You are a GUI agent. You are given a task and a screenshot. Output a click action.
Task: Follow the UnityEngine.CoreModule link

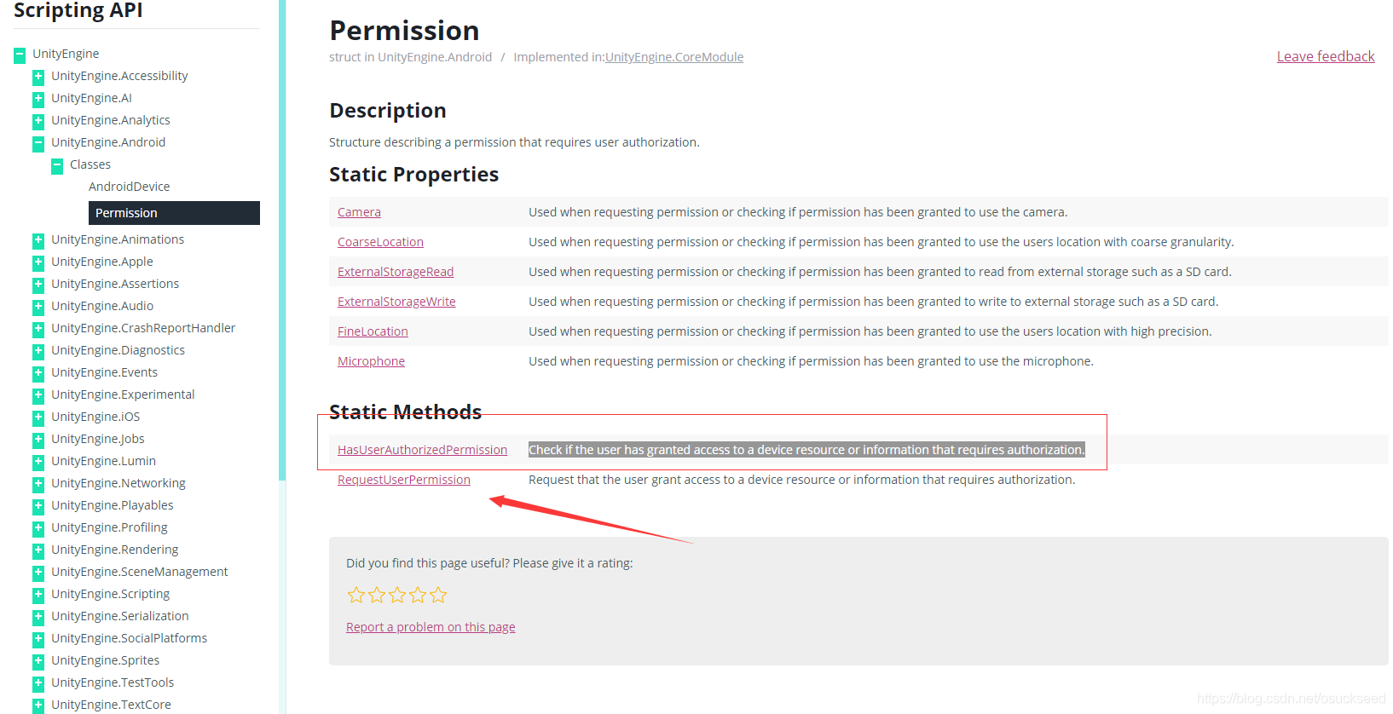(674, 57)
